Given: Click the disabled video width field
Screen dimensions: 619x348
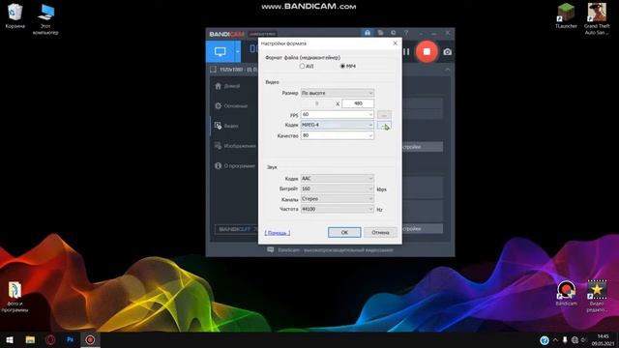Looking at the screenshot, I should click(x=317, y=103).
